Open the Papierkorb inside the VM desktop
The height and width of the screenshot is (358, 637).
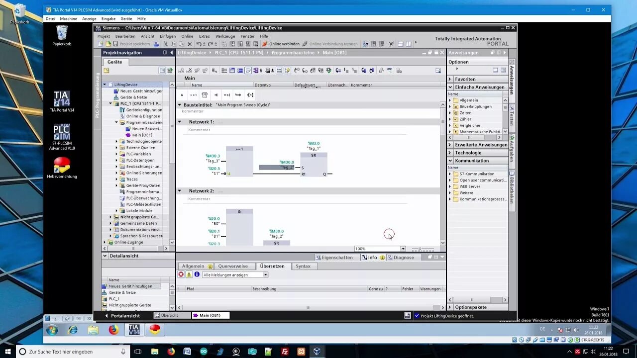pyautogui.click(x=62, y=36)
